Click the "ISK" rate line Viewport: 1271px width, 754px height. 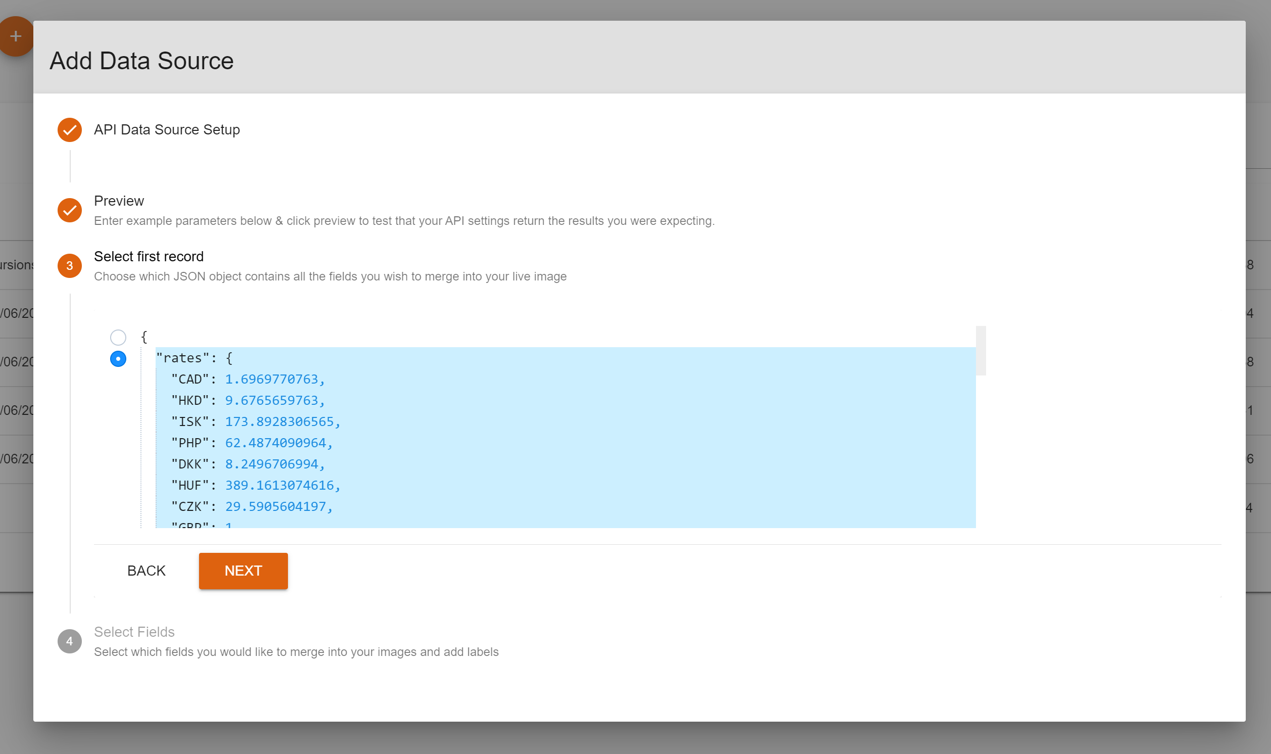click(x=256, y=421)
